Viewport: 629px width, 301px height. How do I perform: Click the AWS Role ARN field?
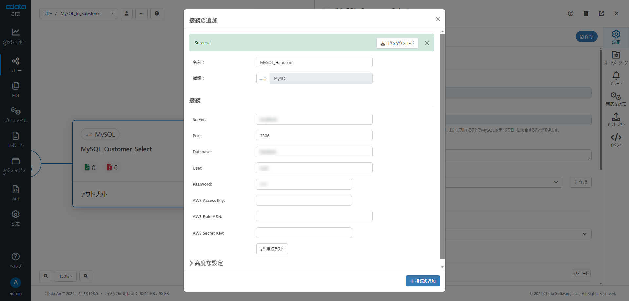point(314,216)
